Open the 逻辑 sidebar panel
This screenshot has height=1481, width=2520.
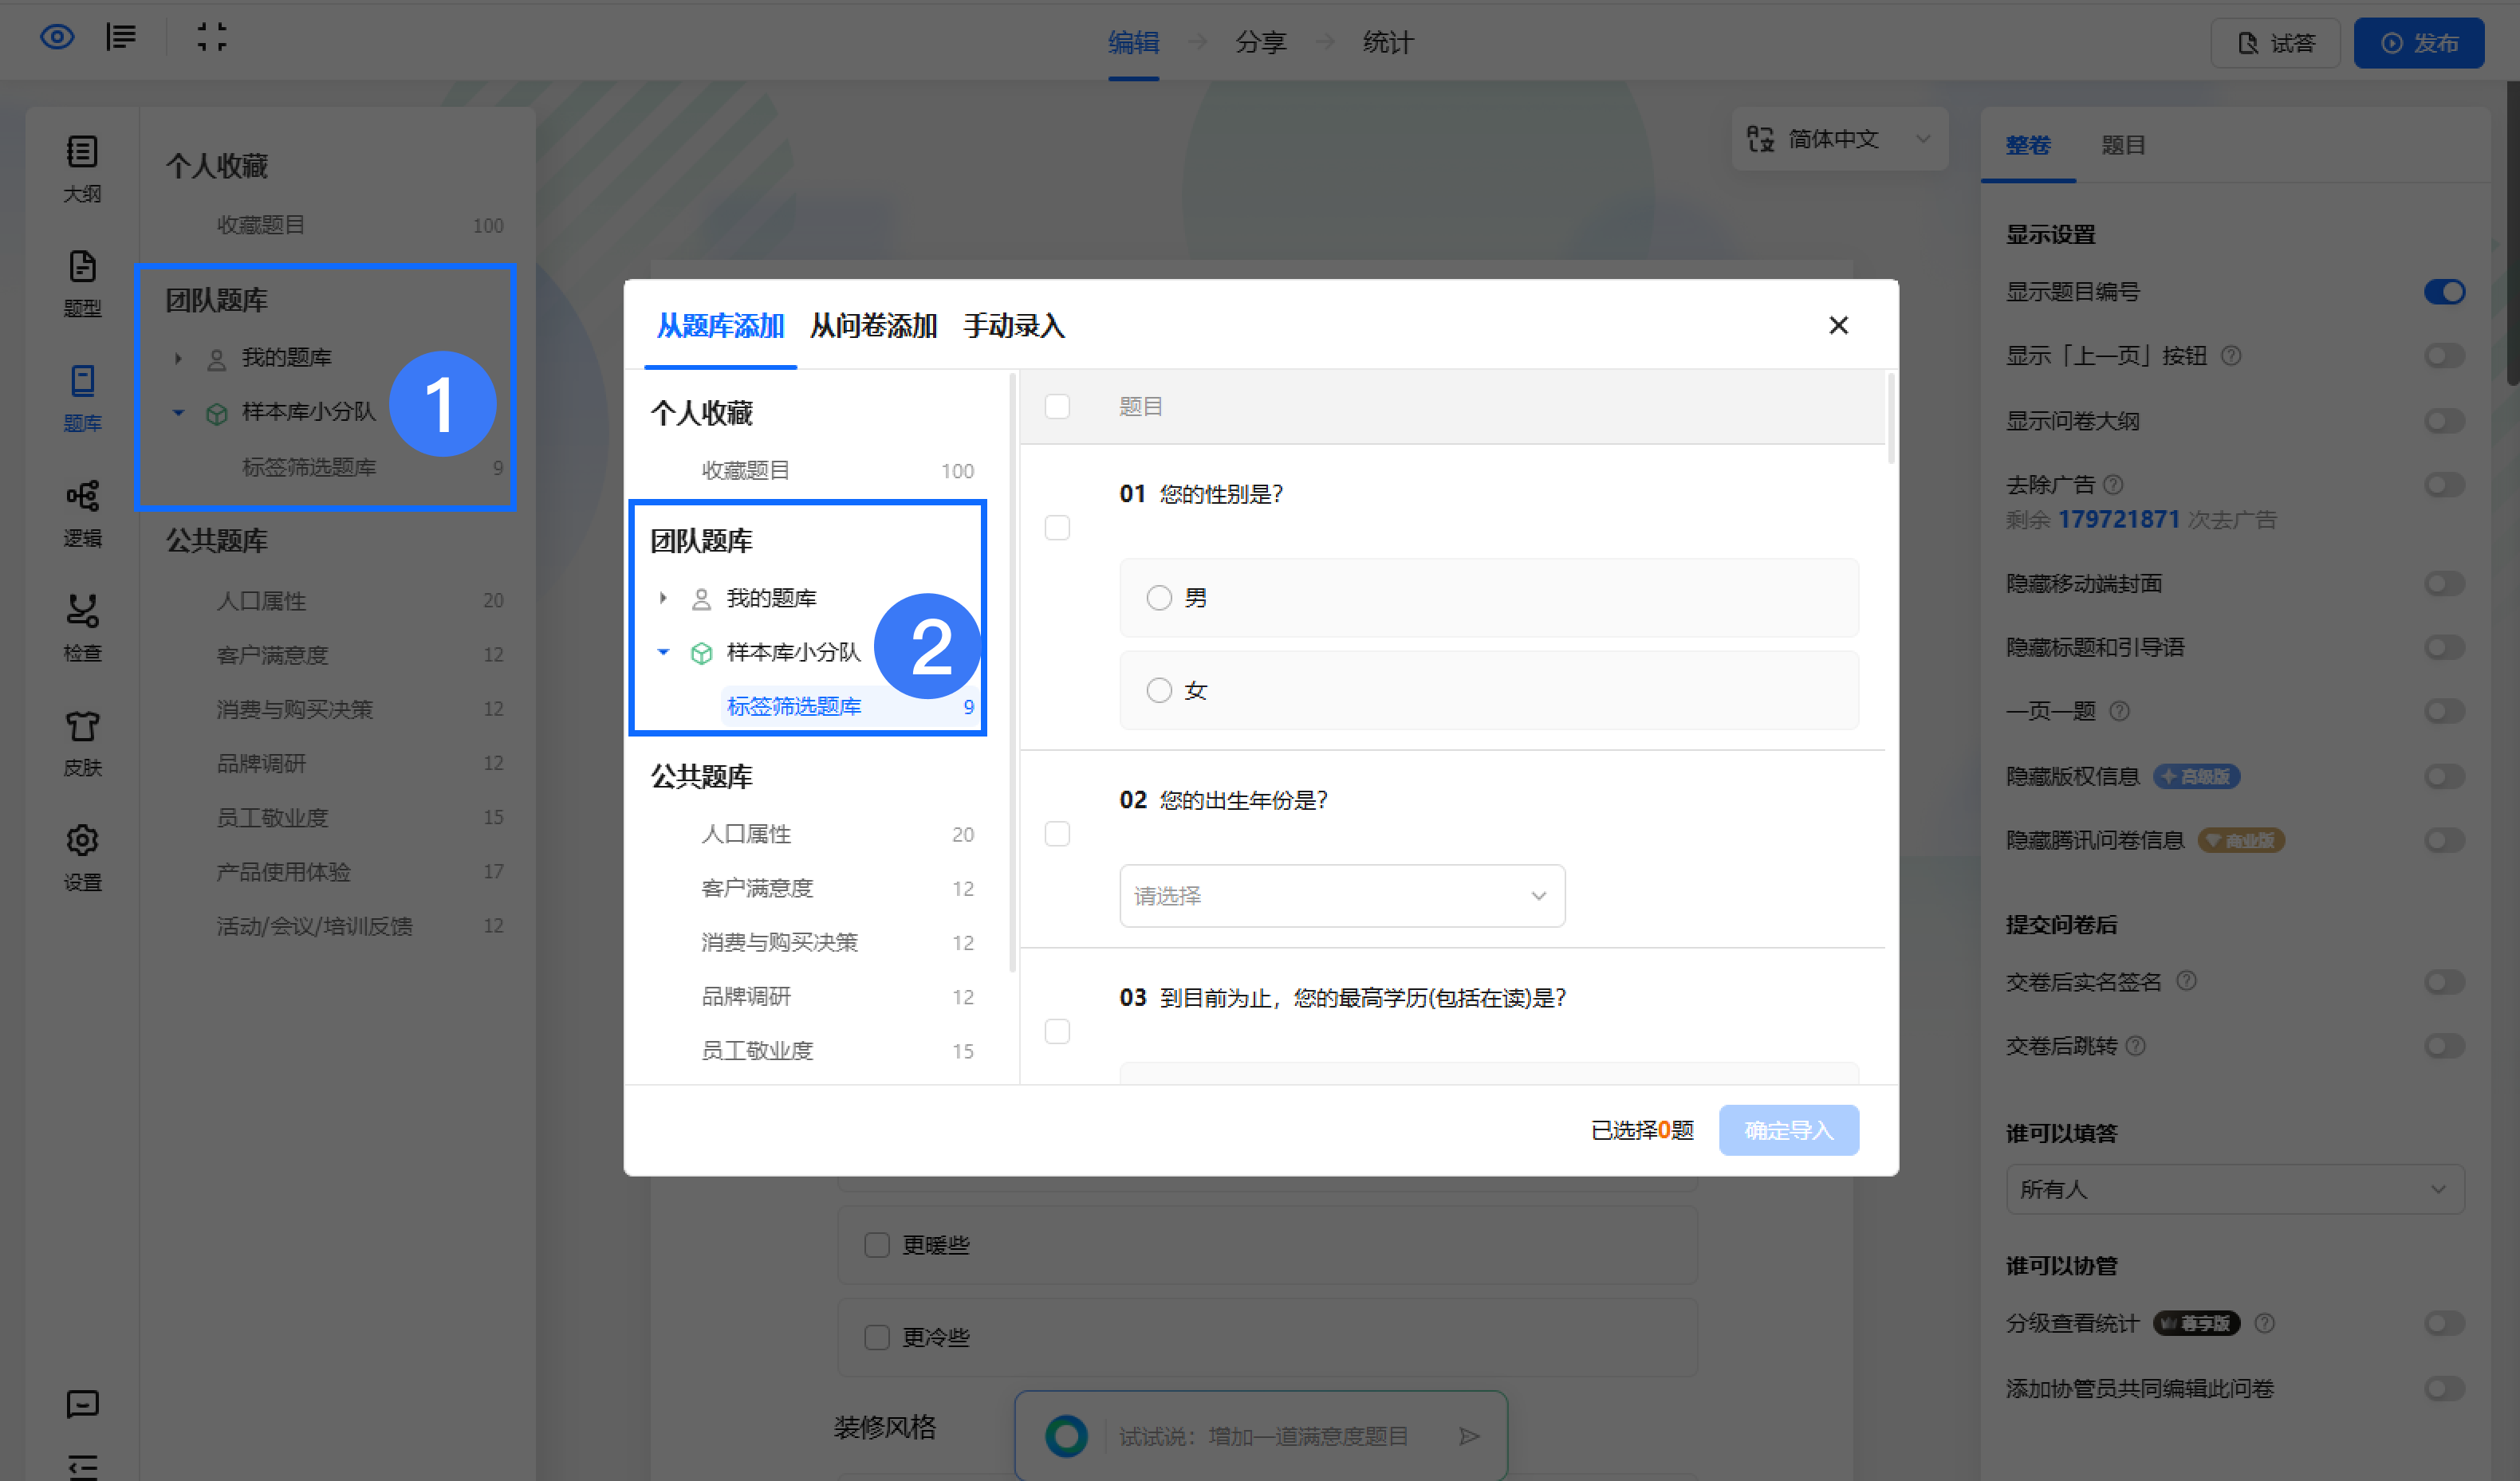click(x=82, y=513)
